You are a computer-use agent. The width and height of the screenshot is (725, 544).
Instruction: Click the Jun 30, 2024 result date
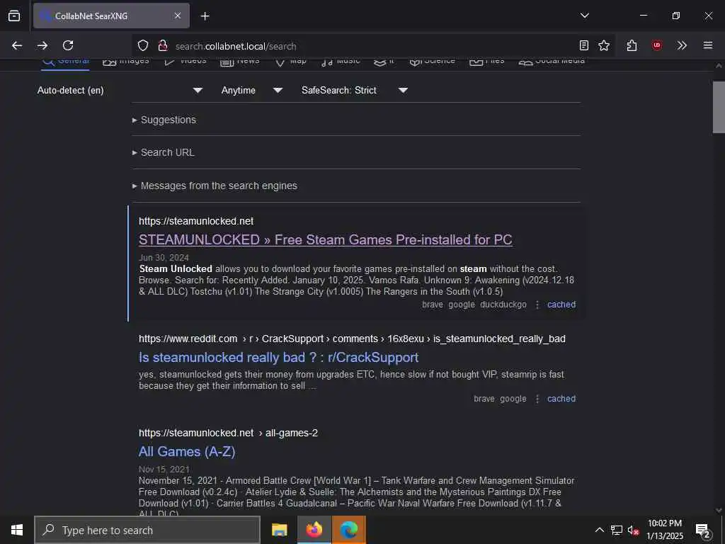click(164, 258)
